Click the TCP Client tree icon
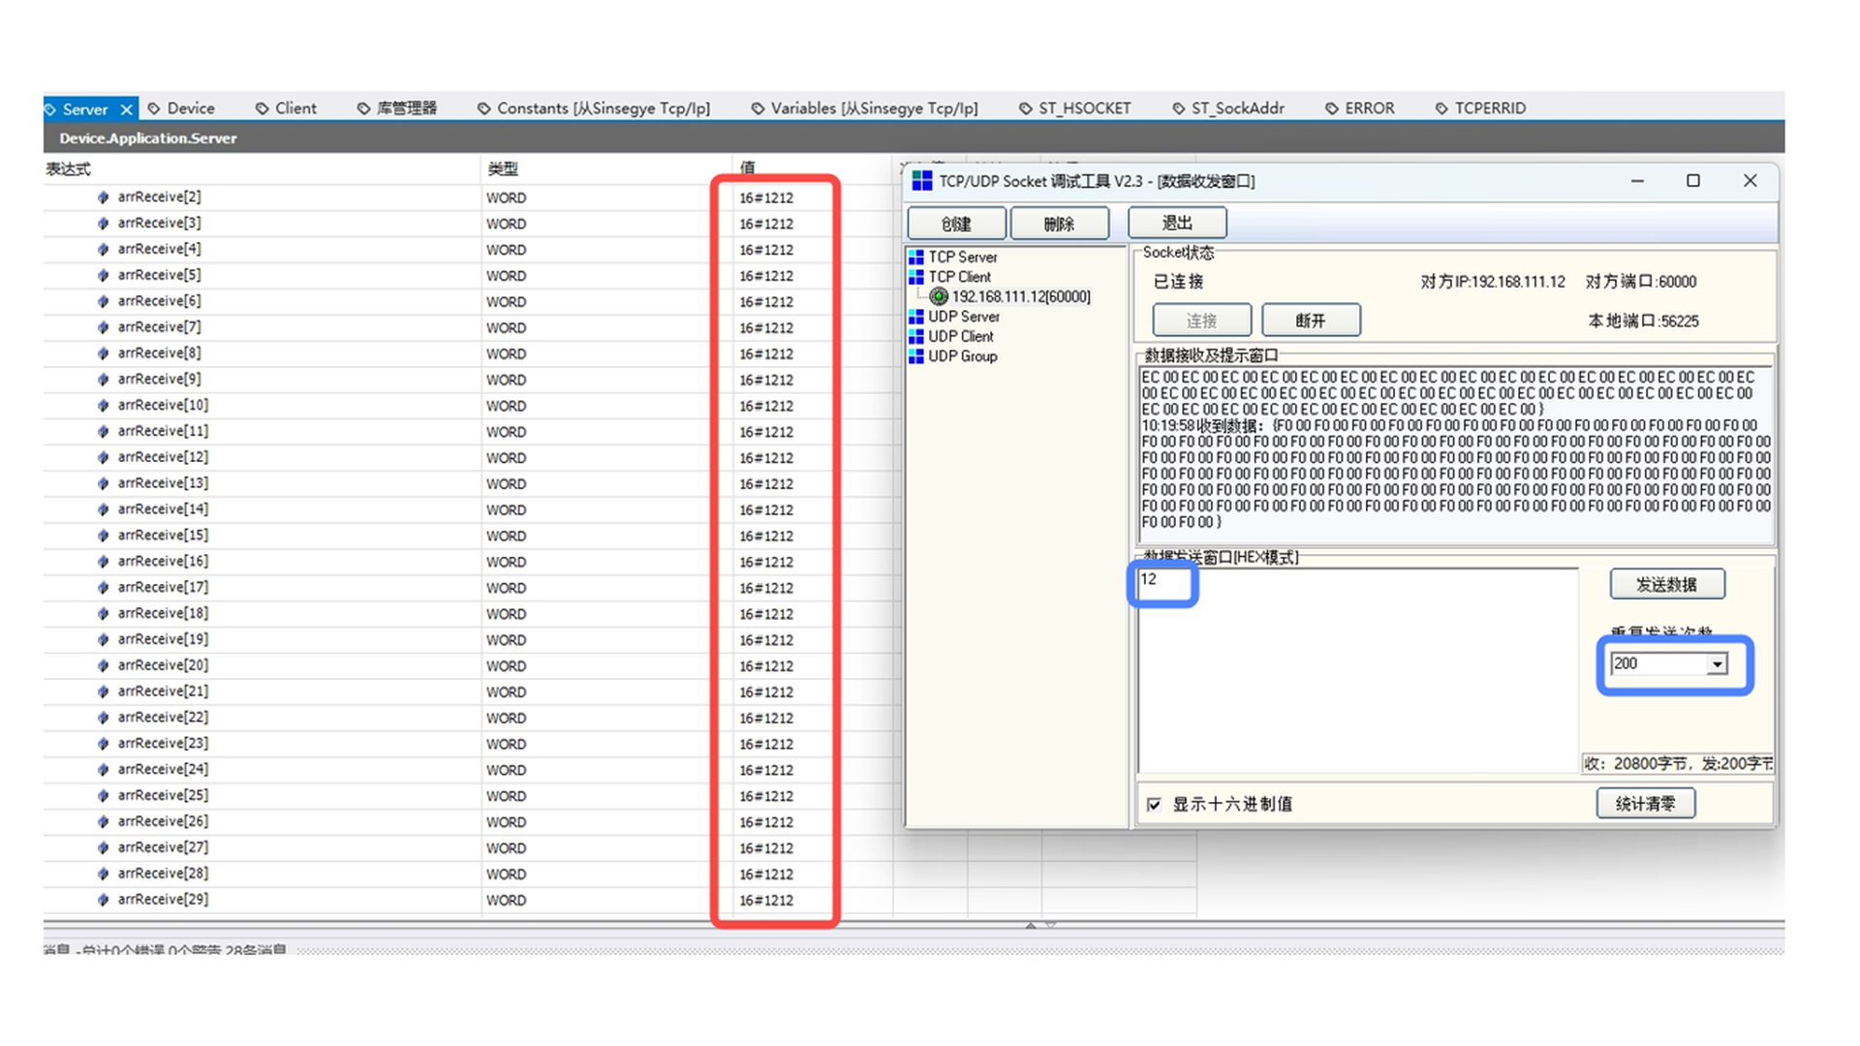The height and width of the screenshot is (1046, 1860). 915,277
